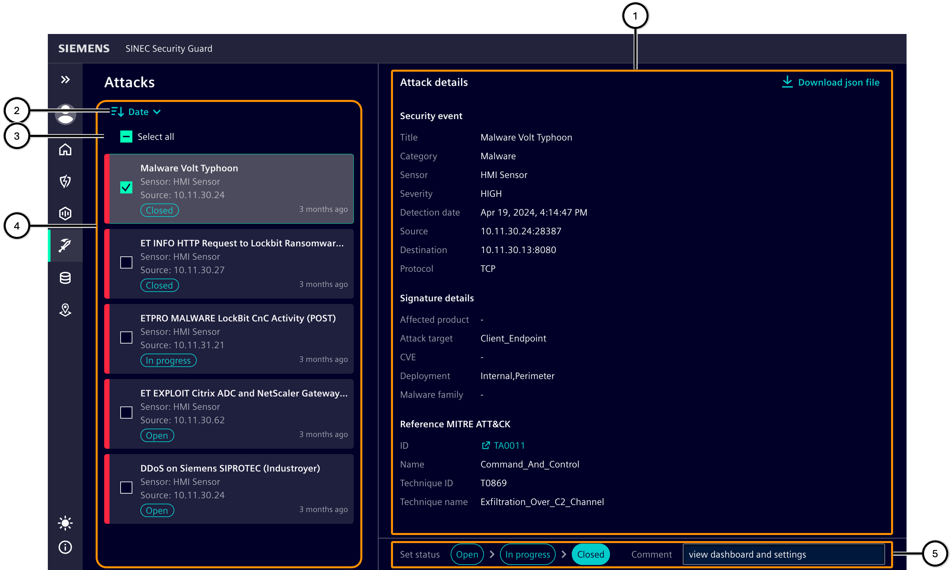Open the location pin sidebar icon
The width and height of the screenshot is (951, 570).
click(x=65, y=310)
